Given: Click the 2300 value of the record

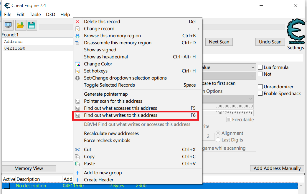Looking at the screenshot, I should (x=141, y=186).
